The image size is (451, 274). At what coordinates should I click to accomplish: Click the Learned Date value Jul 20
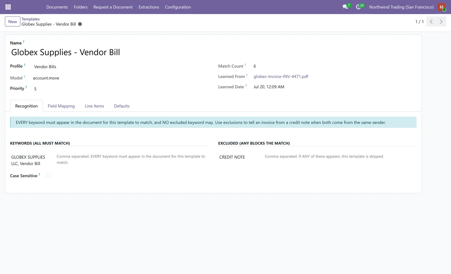coord(269,87)
